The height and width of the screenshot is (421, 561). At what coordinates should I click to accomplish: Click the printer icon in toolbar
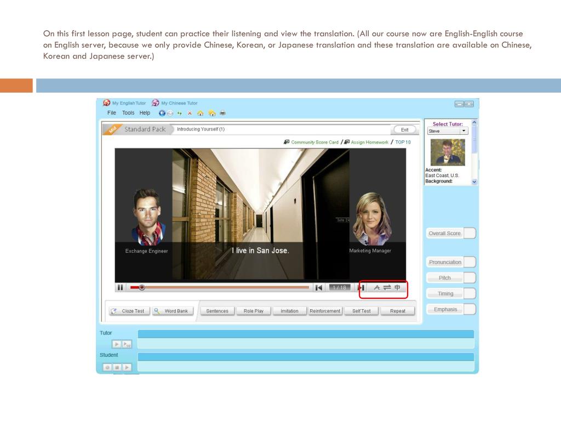(222, 113)
